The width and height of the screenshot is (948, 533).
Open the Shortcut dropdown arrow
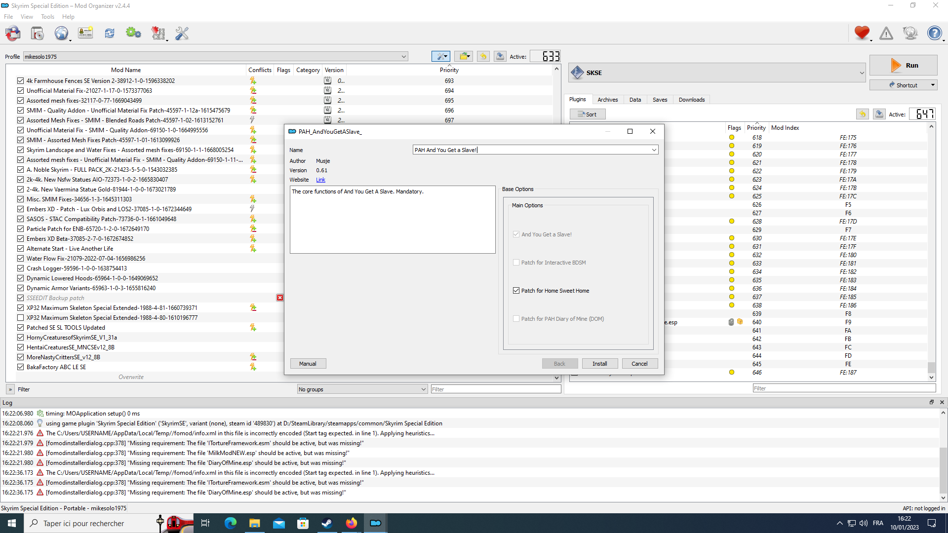933,85
